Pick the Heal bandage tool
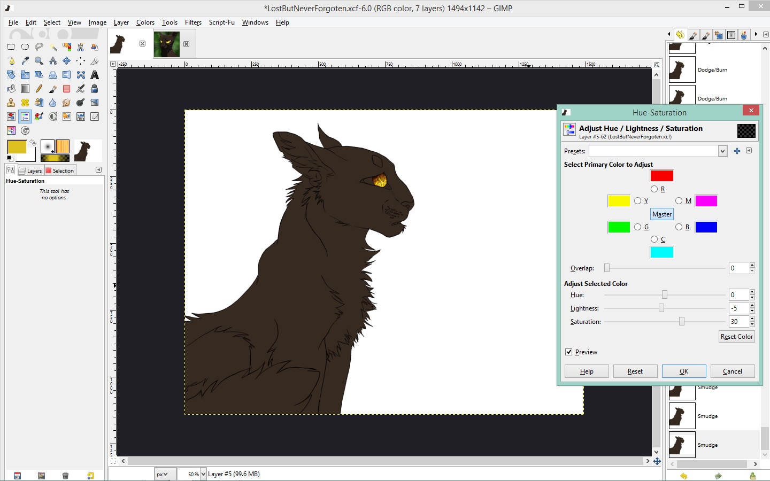The image size is (770, 481). (25, 103)
